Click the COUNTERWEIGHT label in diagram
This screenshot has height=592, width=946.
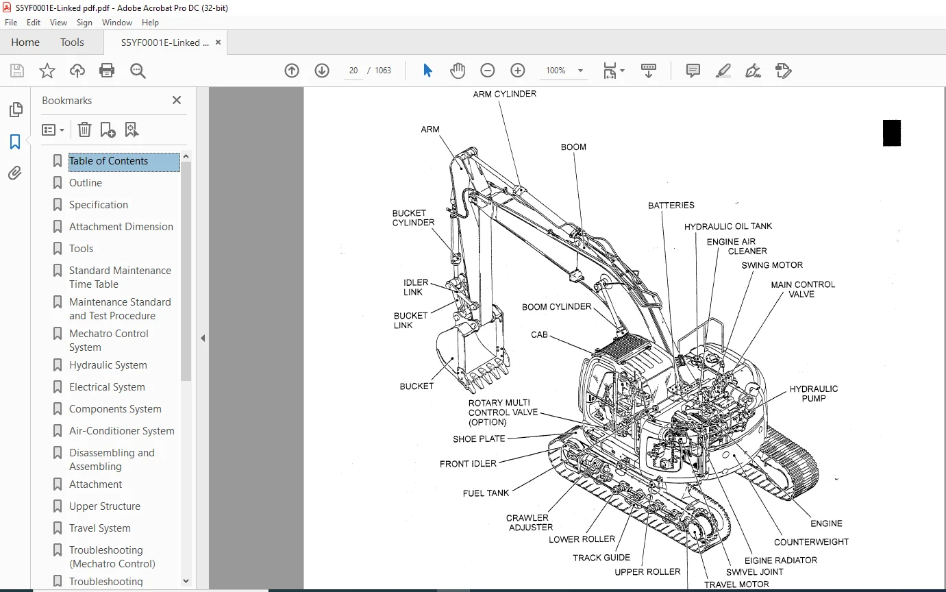pyautogui.click(x=812, y=542)
